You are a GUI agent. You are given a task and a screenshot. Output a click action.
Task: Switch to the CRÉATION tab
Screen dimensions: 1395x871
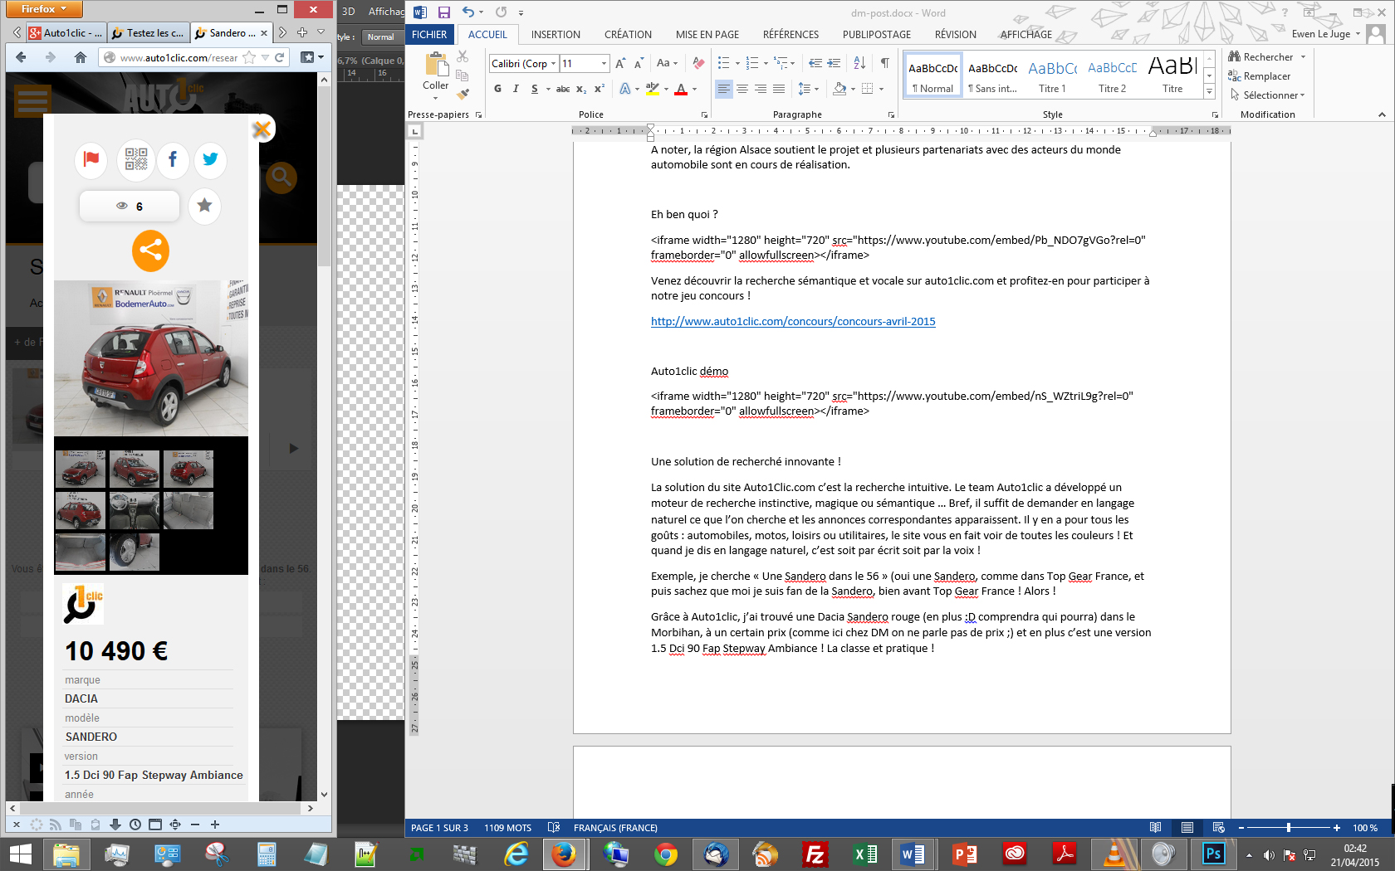[628, 35]
